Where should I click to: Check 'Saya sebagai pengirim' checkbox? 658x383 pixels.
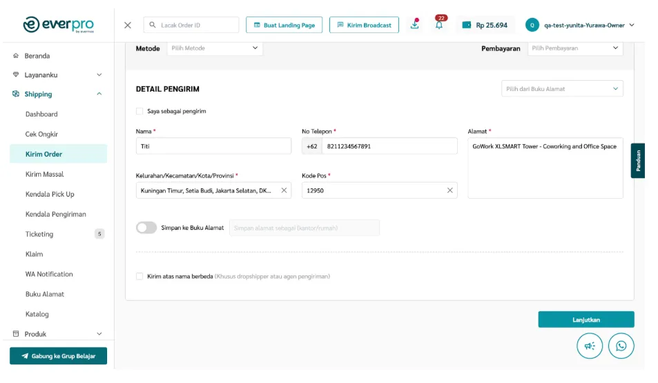[139, 111]
